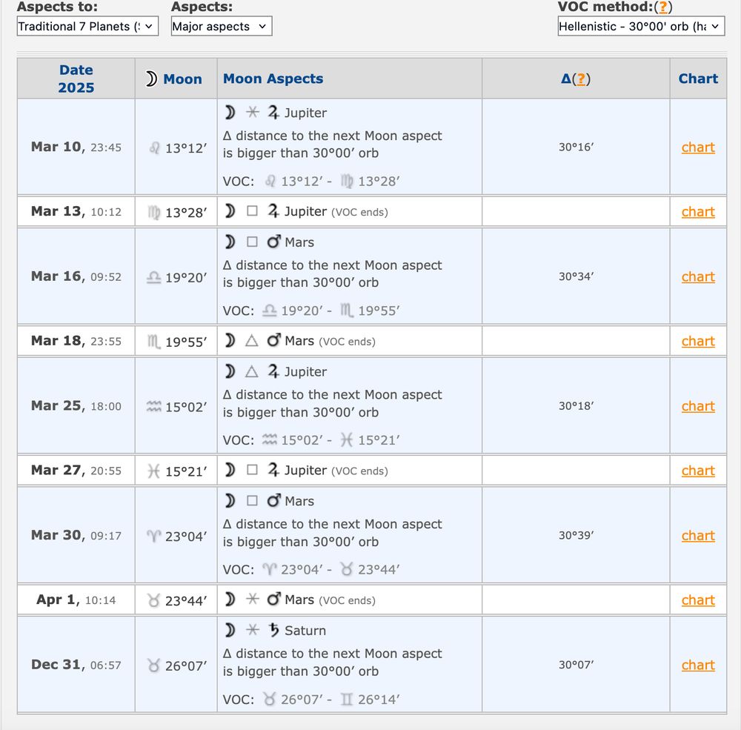Click the Moon crescent icon in header
Viewport: 741px width, 730px height.
coord(151,79)
